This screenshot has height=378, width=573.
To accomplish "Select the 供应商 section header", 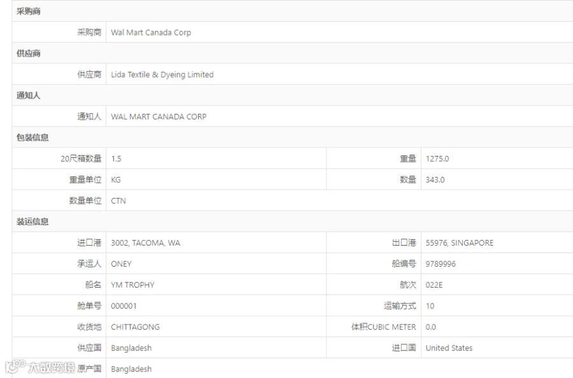I will [x=29, y=53].
